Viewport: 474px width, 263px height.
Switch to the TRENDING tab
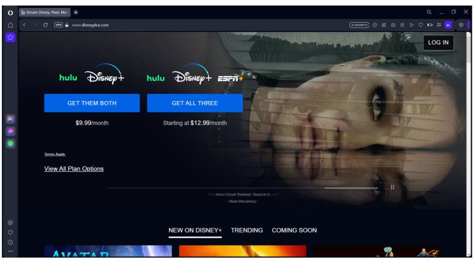click(247, 230)
